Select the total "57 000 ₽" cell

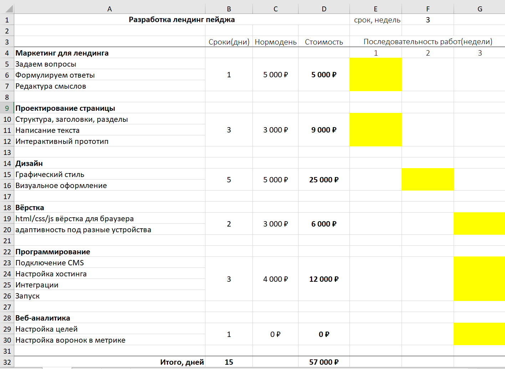(x=324, y=362)
